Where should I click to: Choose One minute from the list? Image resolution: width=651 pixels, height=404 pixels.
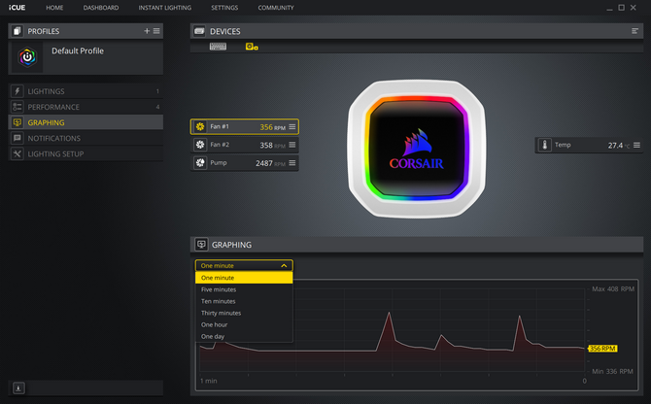pyautogui.click(x=244, y=278)
